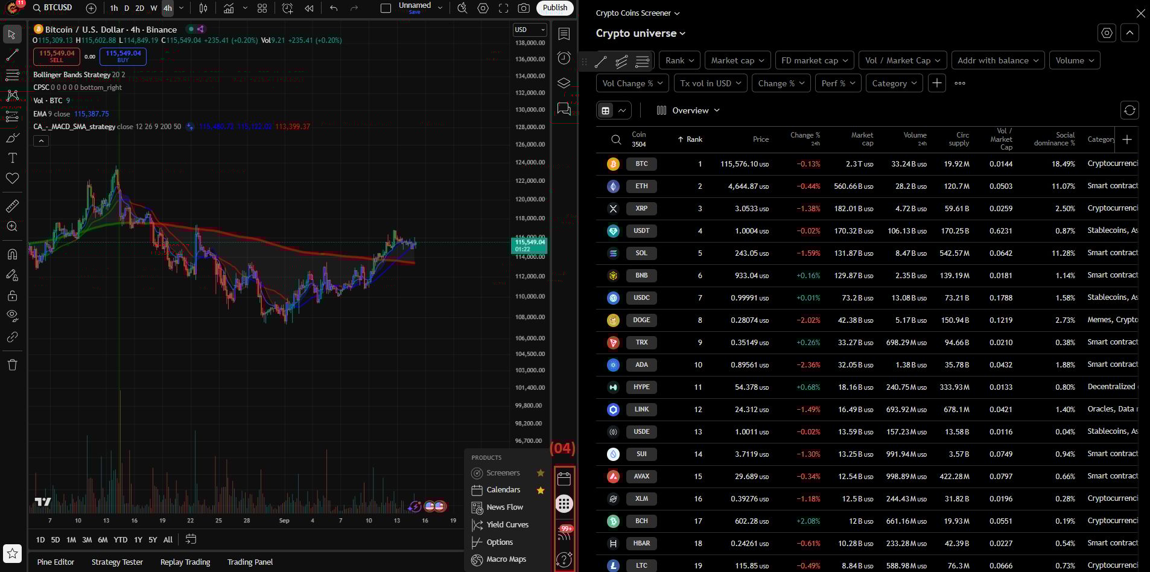Open the Fibonacci tools in left toolbar

click(x=11, y=75)
